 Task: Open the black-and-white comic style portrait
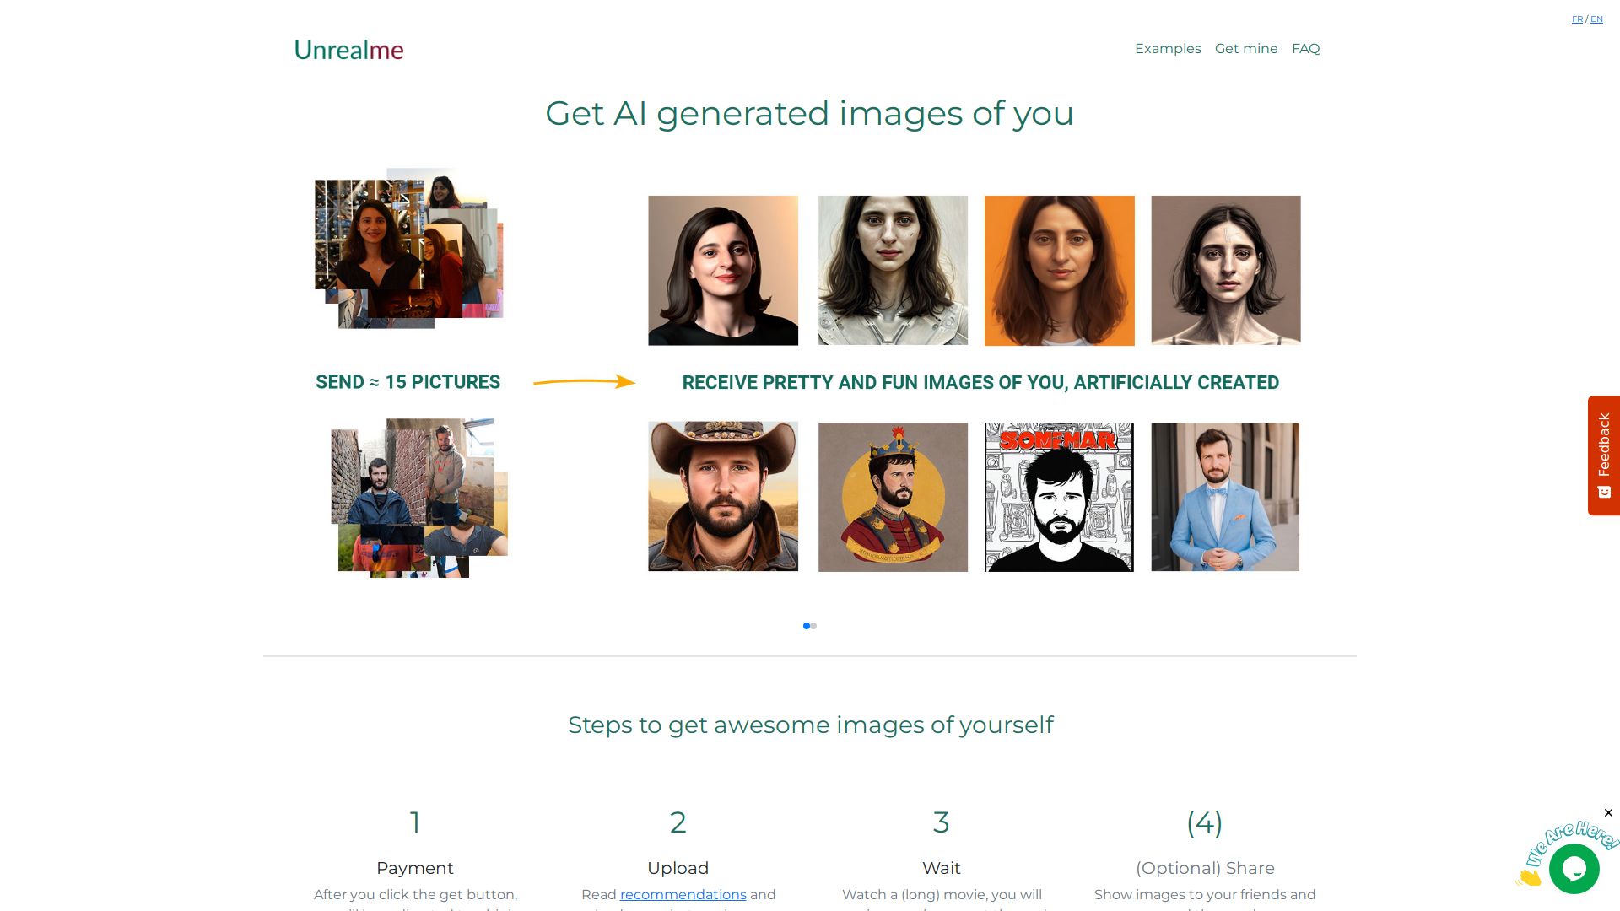click(1059, 497)
